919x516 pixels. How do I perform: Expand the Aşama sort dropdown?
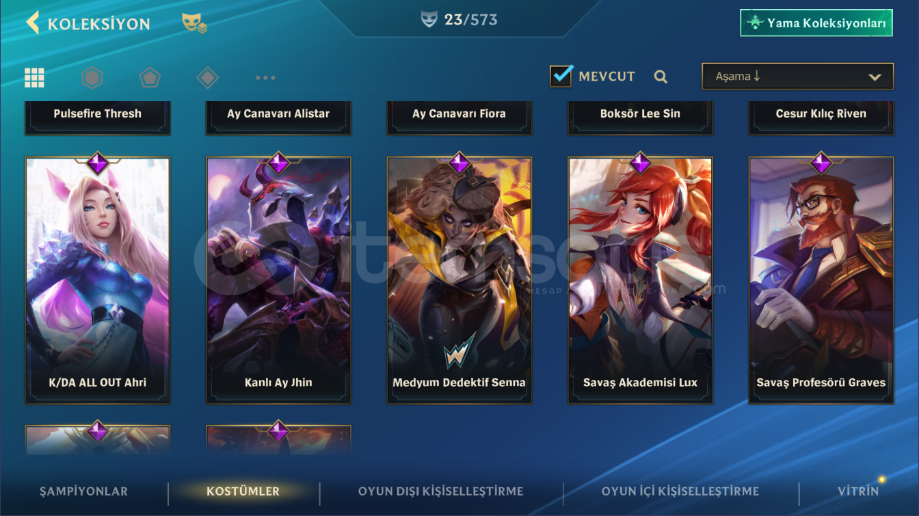797,77
